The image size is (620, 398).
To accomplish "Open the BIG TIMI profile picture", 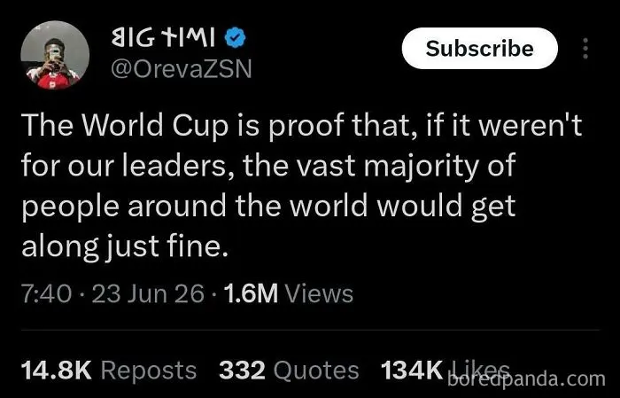I will (55, 55).
